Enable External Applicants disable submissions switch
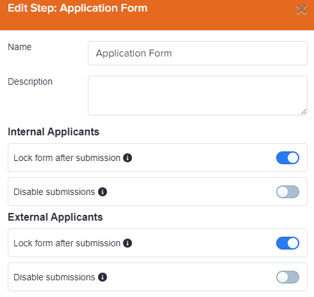The height and width of the screenshot is (297, 314). pos(288,277)
